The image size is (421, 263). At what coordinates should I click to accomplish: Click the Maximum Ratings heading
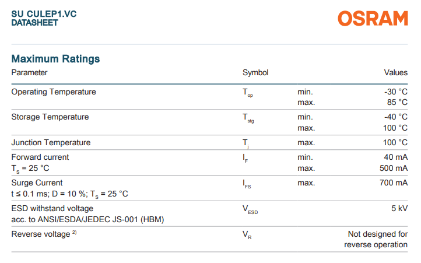click(x=55, y=59)
